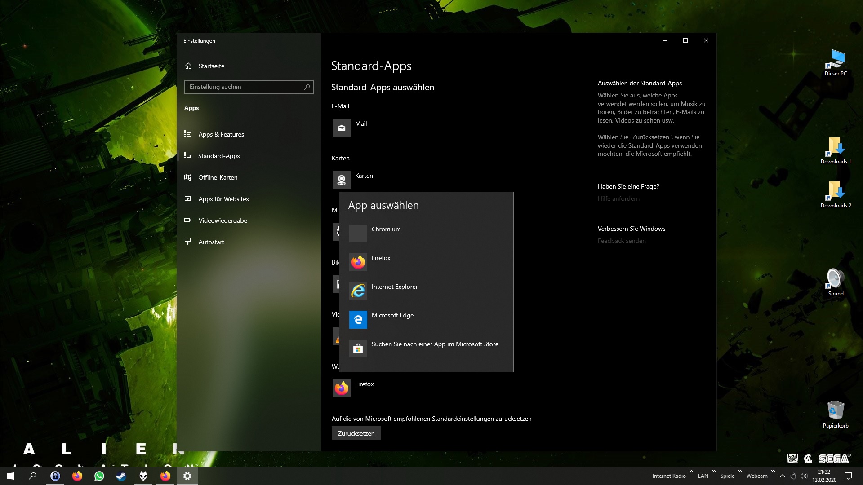
Task: Open Apps & Features section
Action: (x=221, y=134)
